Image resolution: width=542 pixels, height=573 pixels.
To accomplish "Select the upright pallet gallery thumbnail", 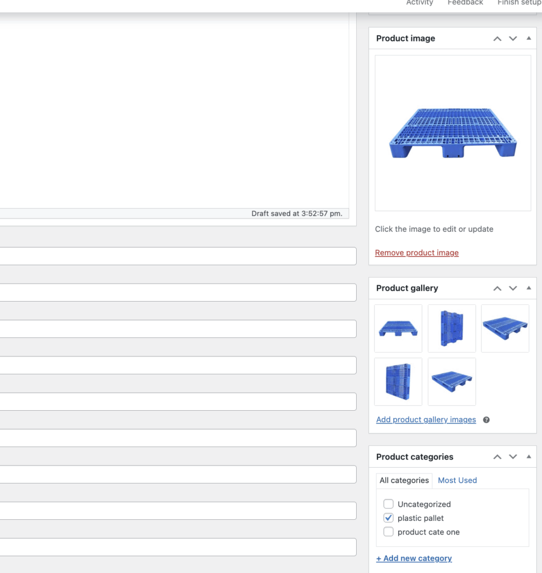I will pyautogui.click(x=451, y=328).
